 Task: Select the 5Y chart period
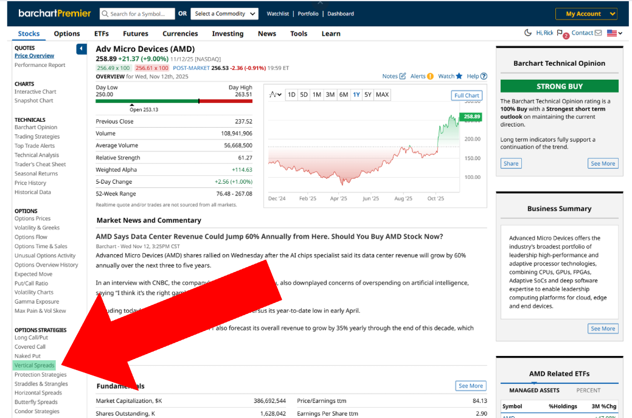[367, 95]
